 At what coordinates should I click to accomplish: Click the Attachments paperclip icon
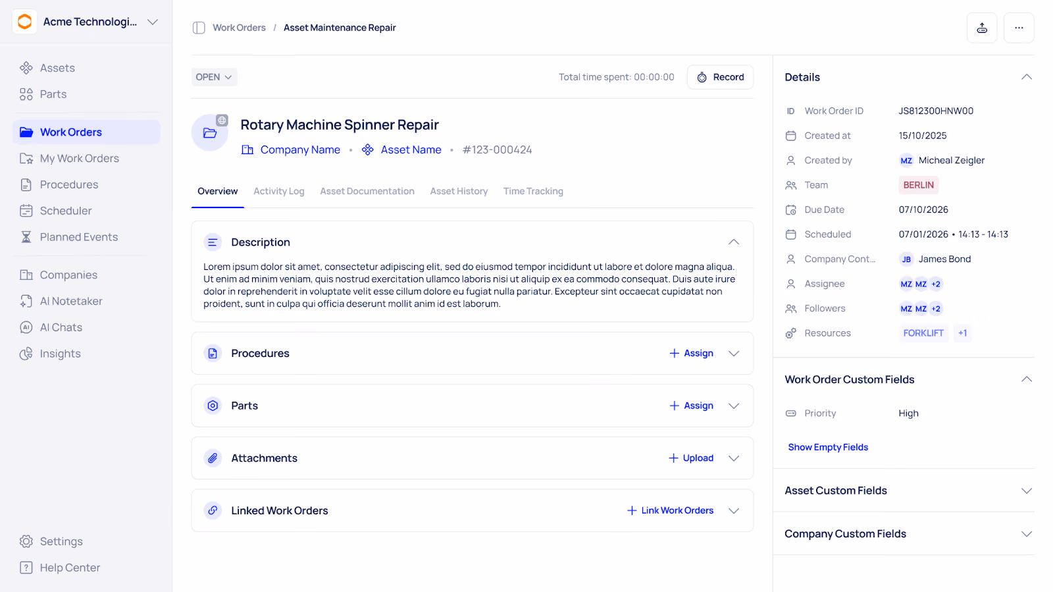(x=213, y=458)
